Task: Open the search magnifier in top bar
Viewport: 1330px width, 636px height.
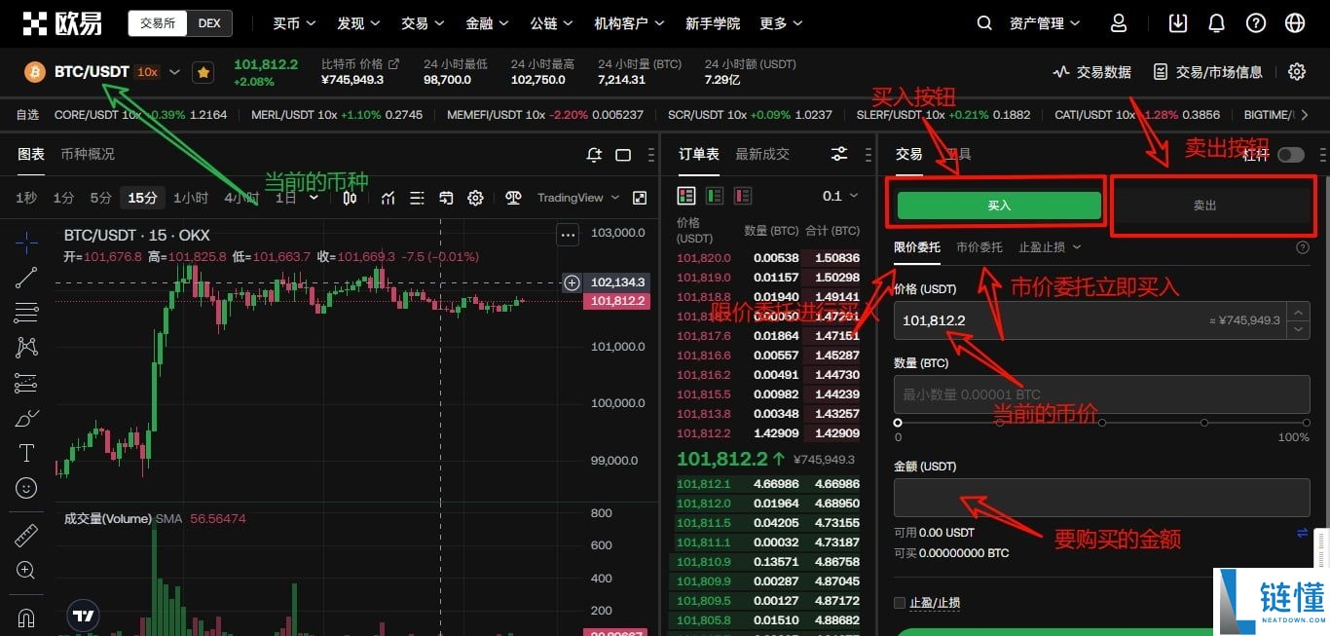Action: [984, 22]
